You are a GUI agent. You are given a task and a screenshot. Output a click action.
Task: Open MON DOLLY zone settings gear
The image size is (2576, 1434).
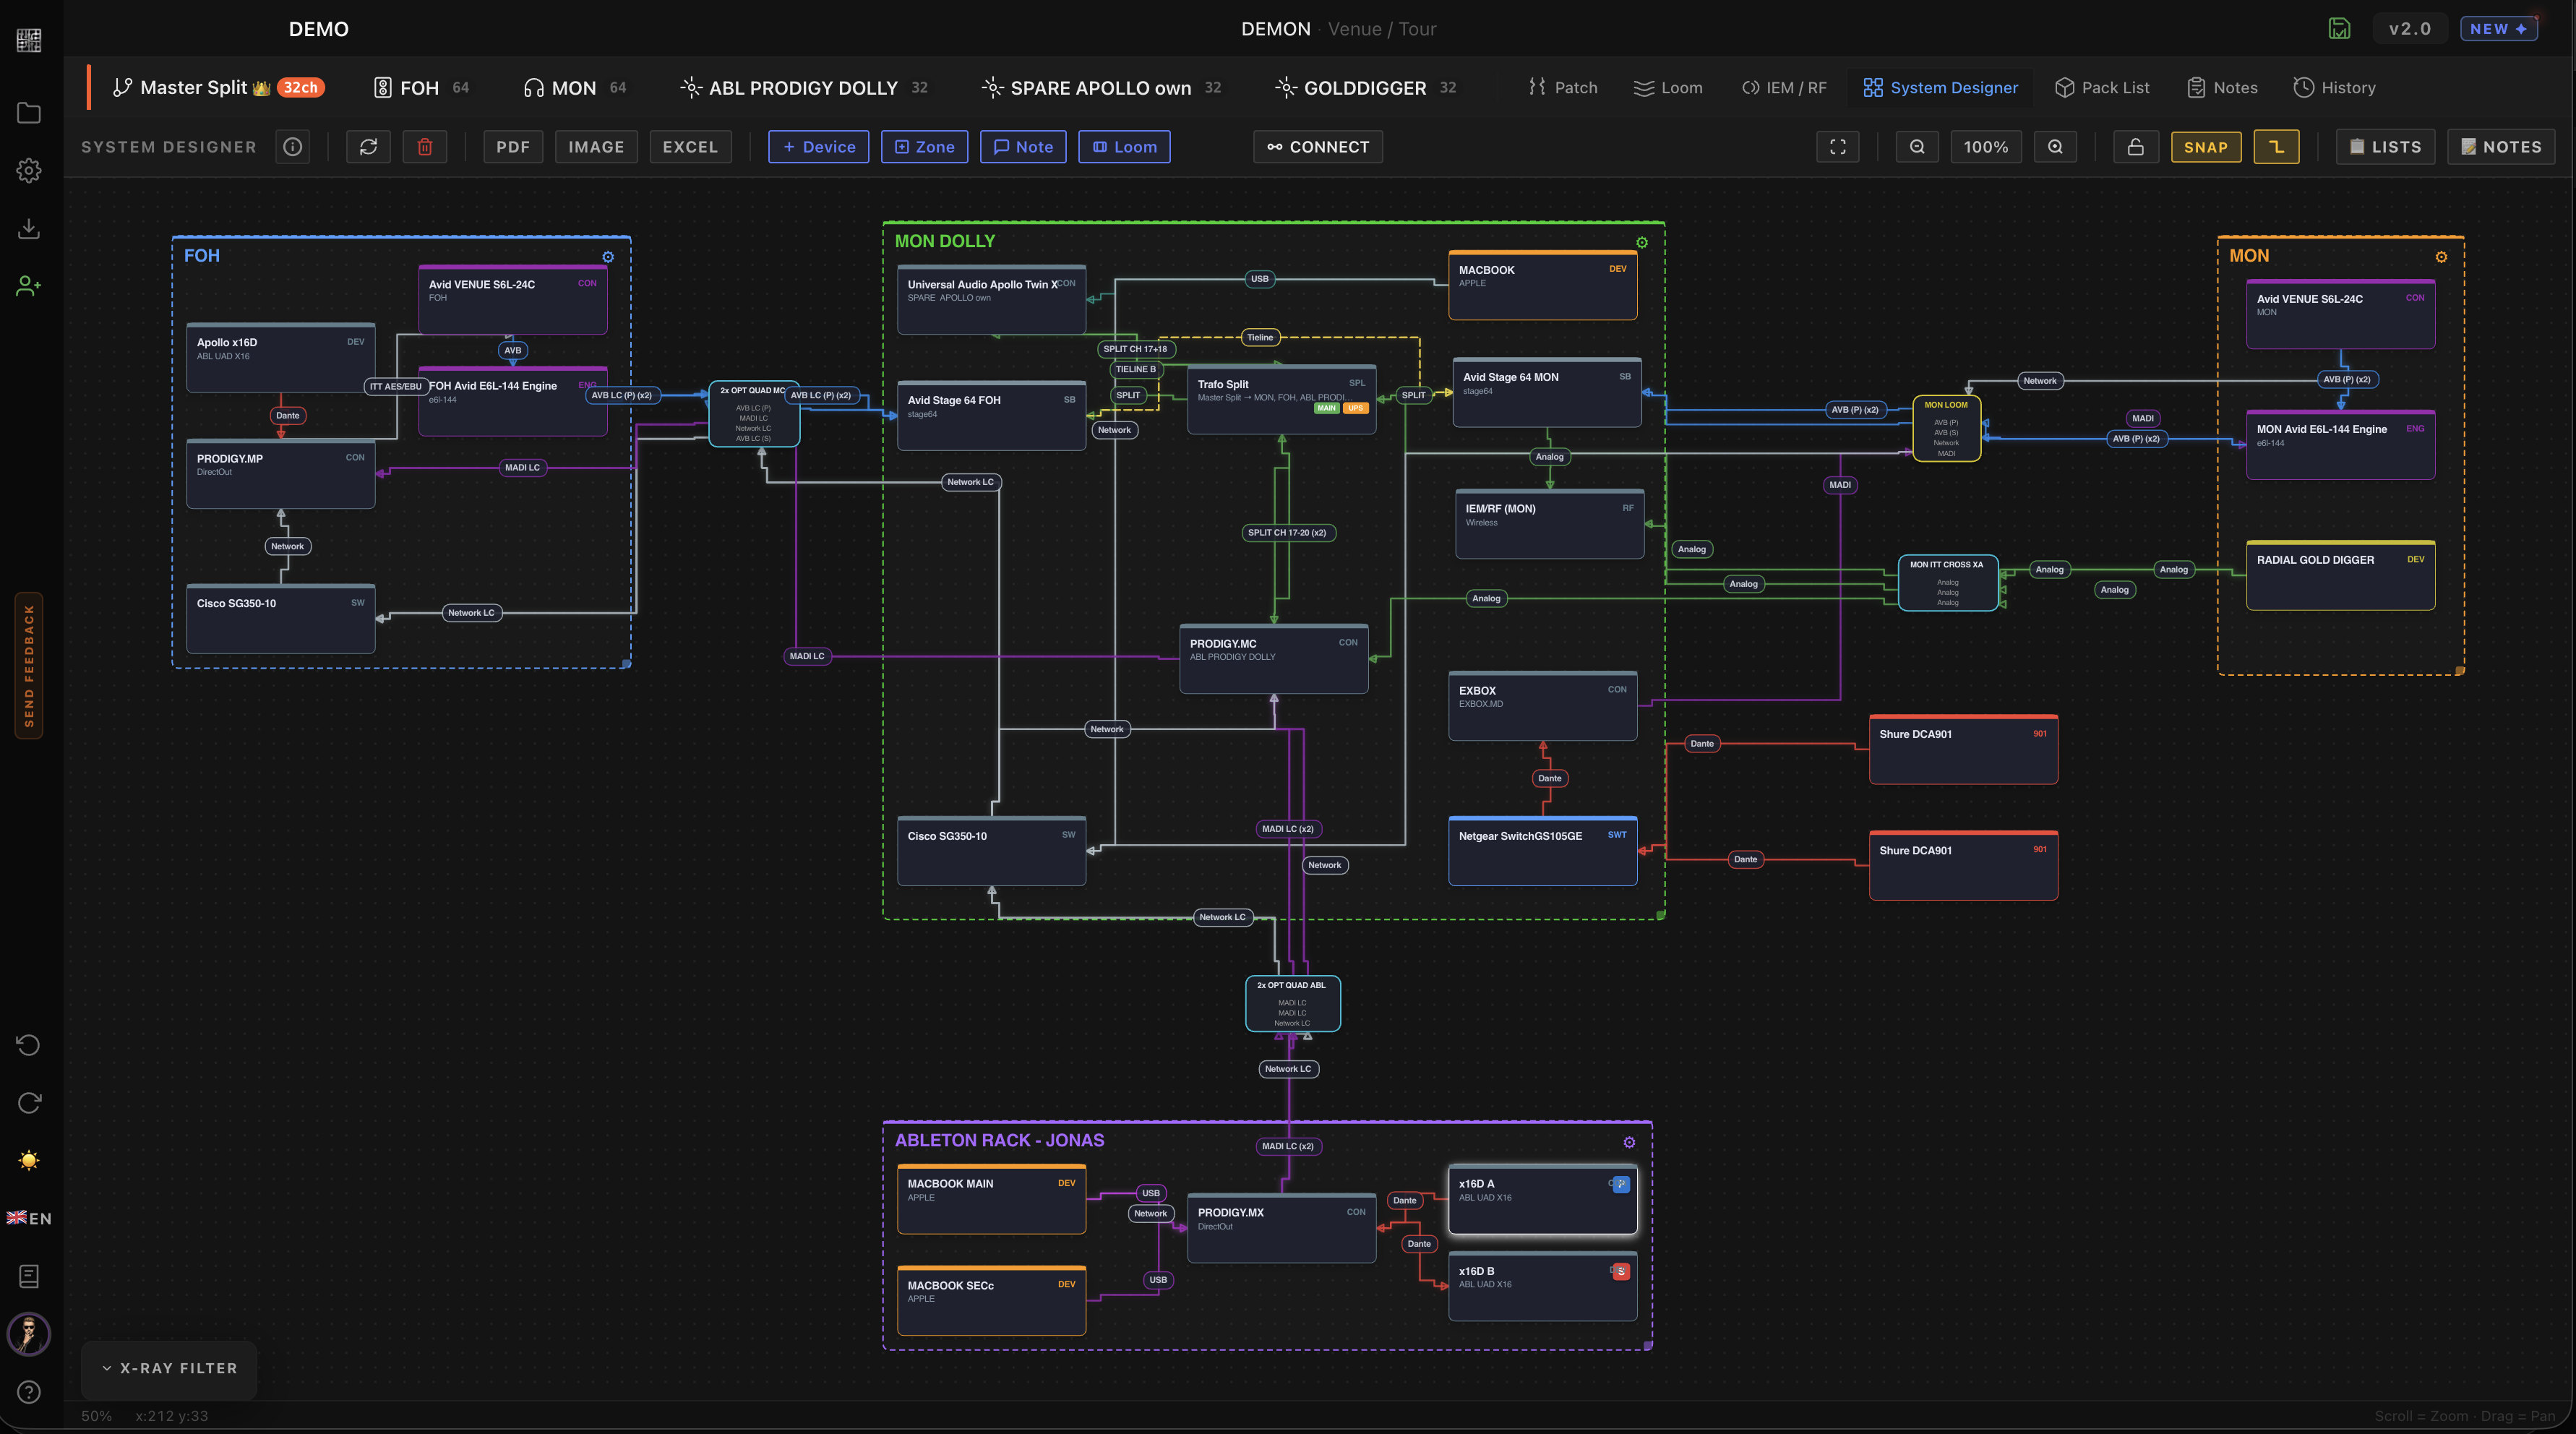click(1642, 243)
